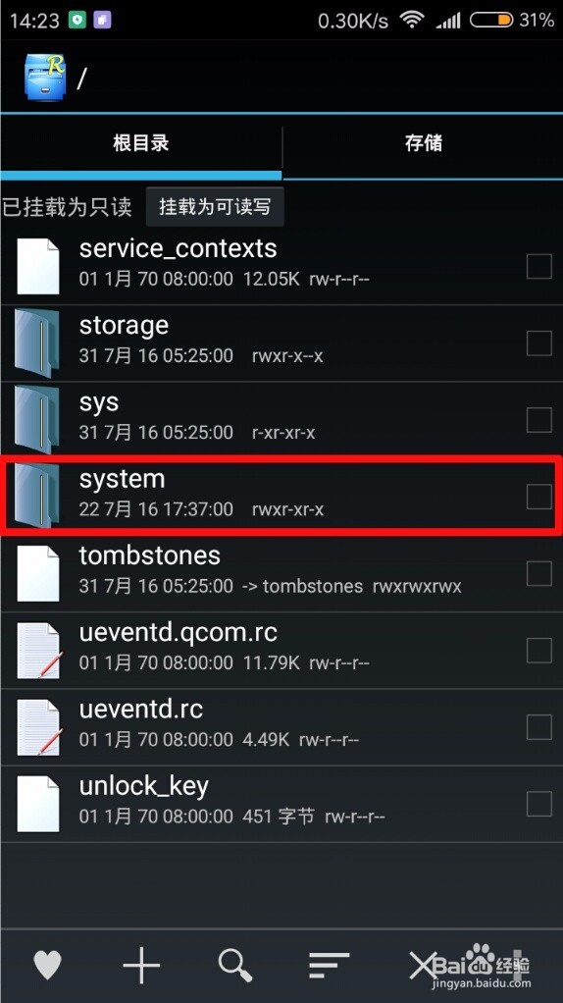
Task: Tap the root path slash in header
Action: coord(81,79)
